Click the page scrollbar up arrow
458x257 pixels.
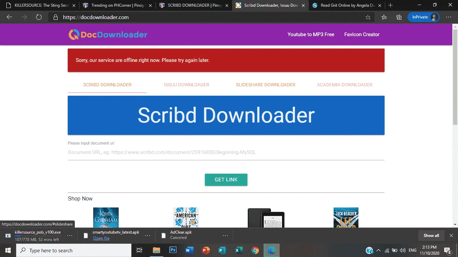click(x=455, y=26)
